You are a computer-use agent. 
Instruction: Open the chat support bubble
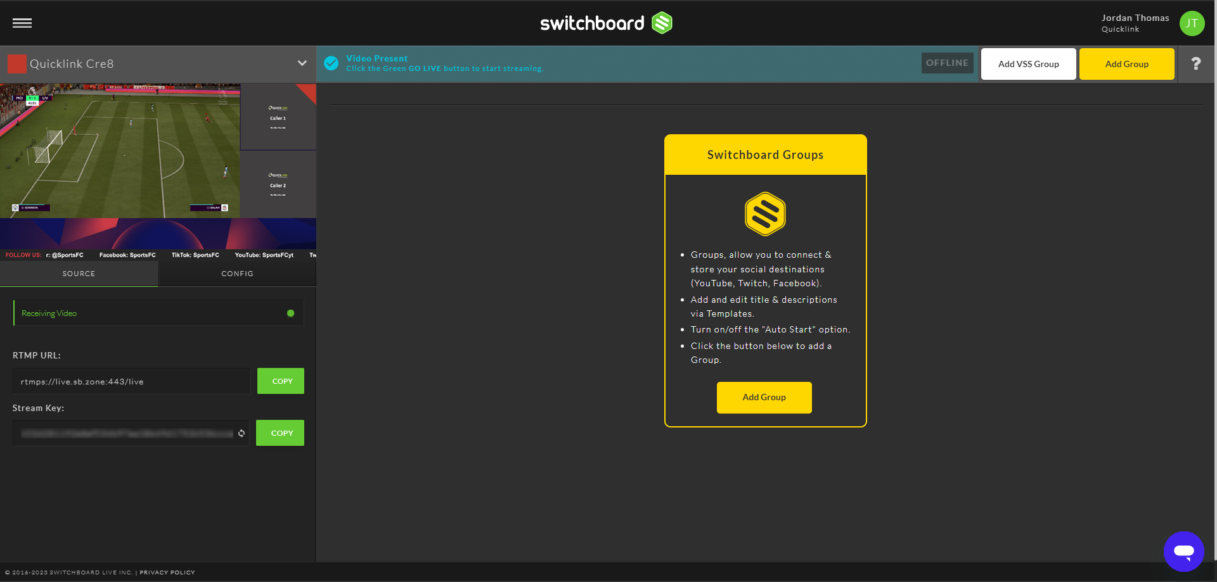click(1183, 551)
